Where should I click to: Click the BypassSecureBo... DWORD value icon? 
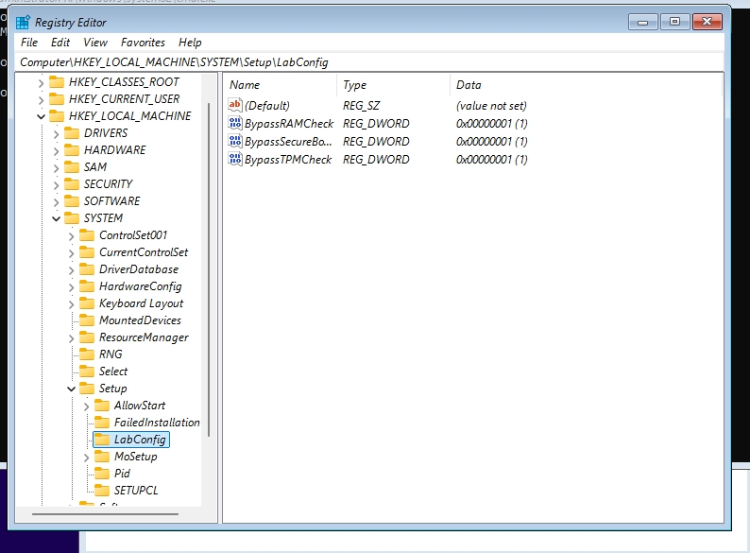pos(235,141)
